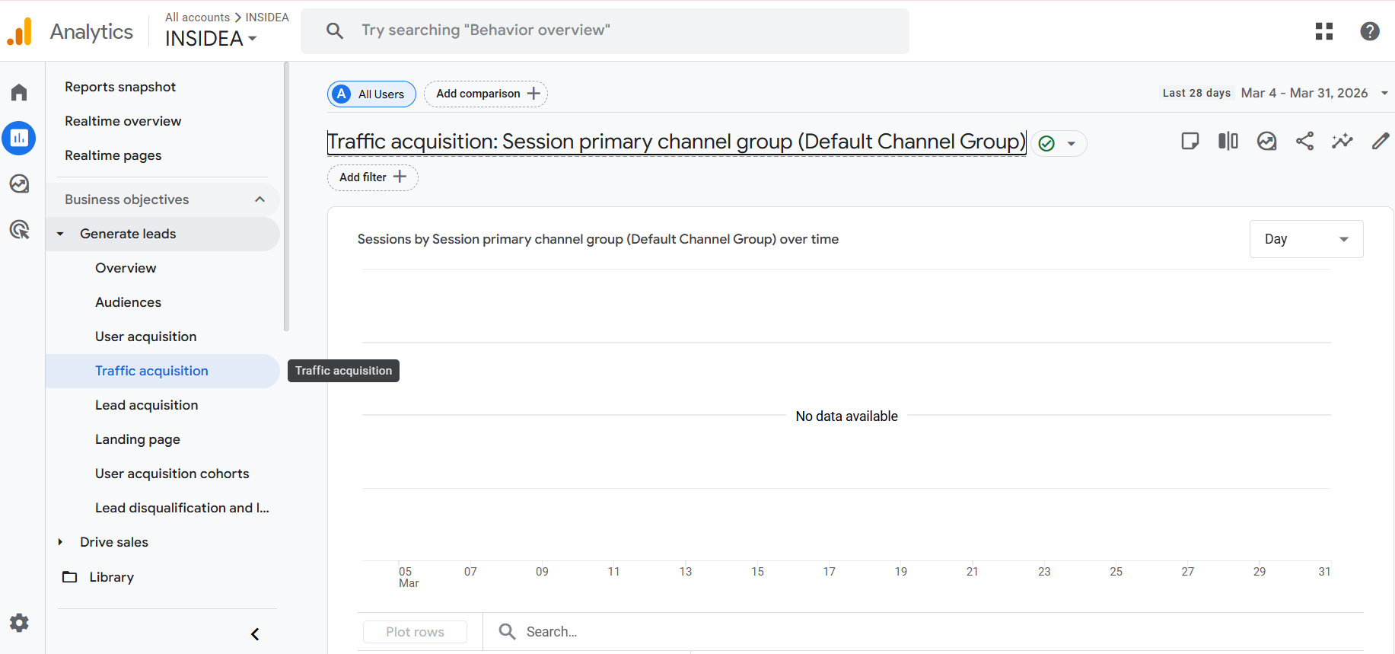1395x654 pixels.
Task: Focus the top search bar
Action: [x=605, y=31]
